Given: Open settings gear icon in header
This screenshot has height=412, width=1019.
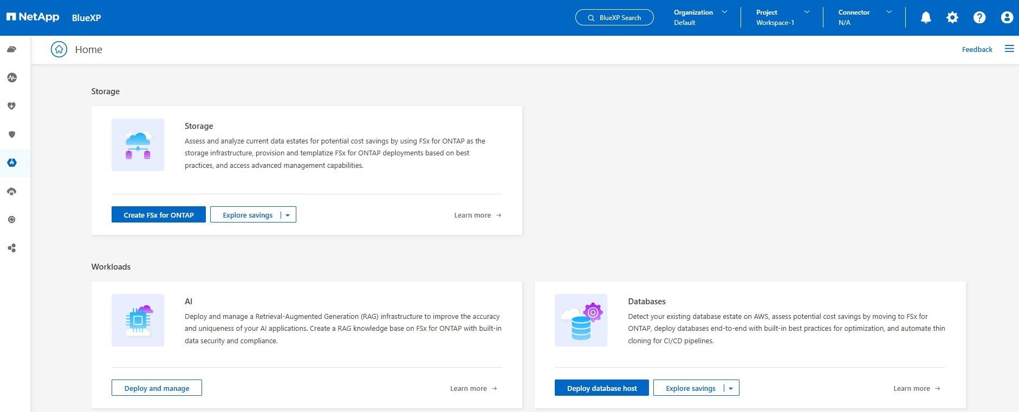Looking at the screenshot, I should (952, 18).
